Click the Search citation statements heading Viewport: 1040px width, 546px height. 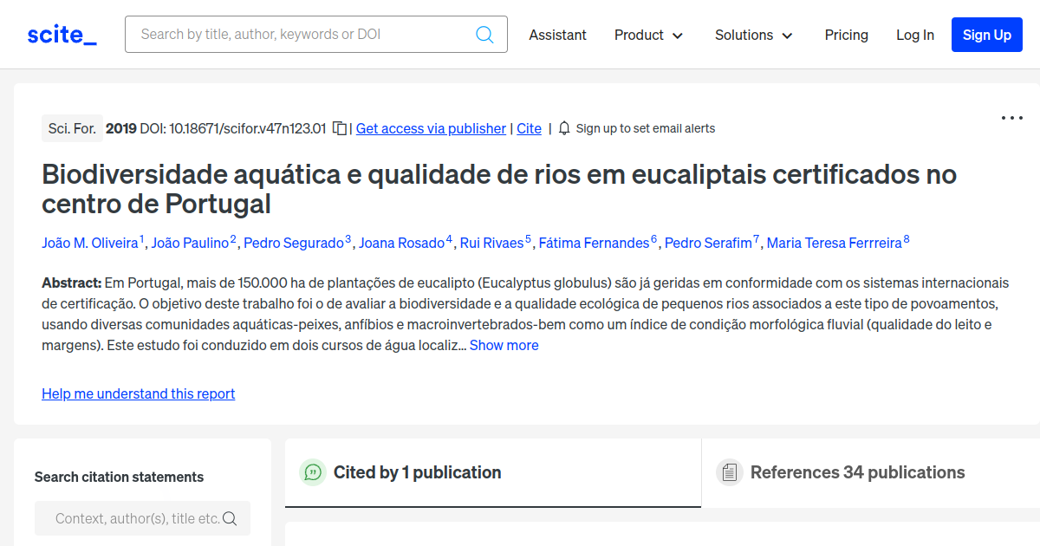coord(120,477)
